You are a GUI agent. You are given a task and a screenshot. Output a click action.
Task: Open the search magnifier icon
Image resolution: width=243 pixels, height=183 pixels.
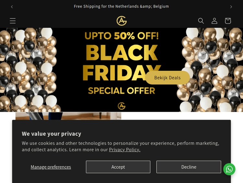201,21
